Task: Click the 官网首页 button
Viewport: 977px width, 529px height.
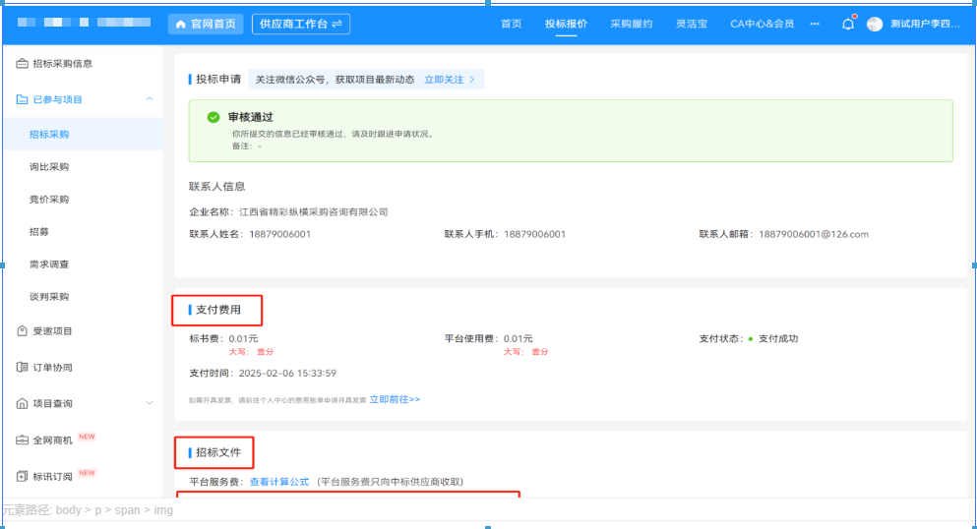Action: click(206, 24)
